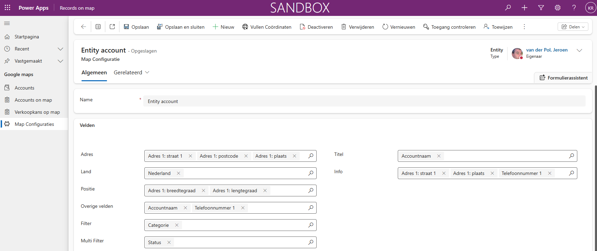Remove Adres 1: lengtegraad from Positie
Viewport: 597px width, 251px height.
point(265,190)
